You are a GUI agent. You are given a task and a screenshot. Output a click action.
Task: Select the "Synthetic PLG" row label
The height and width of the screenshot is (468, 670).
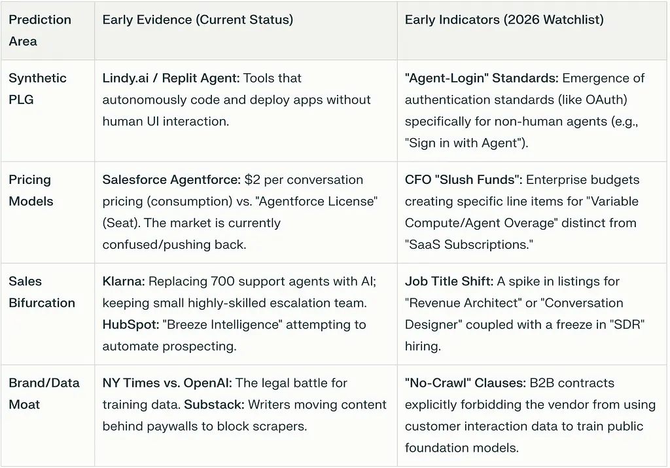tap(37, 88)
